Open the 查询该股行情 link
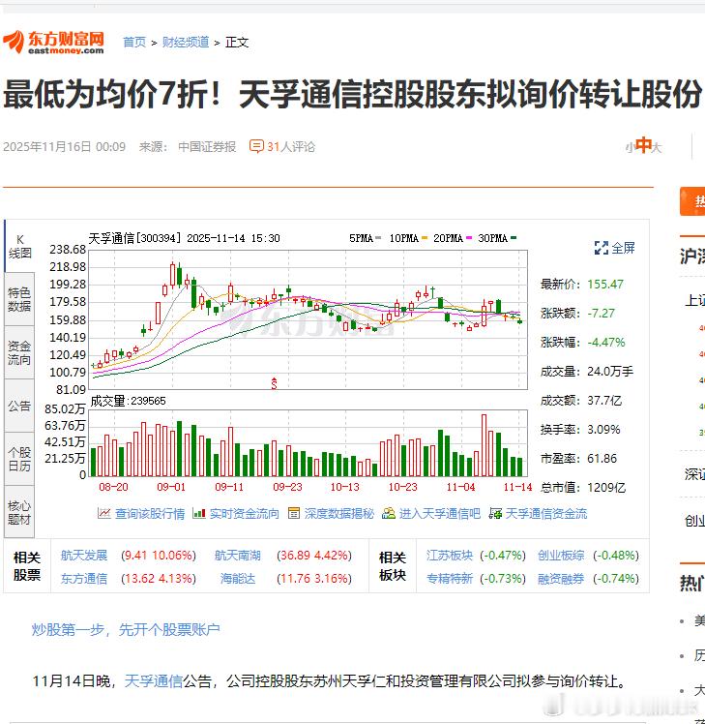Image resolution: width=705 pixels, height=724 pixels. (150, 513)
